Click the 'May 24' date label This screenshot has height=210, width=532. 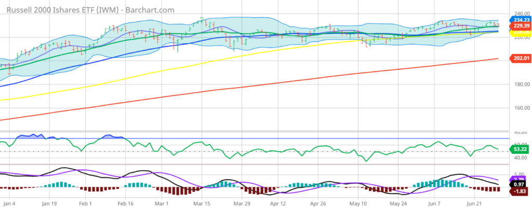tap(397, 204)
